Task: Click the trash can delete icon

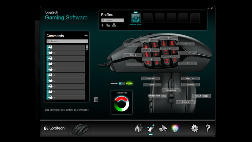Action: pyautogui.click(x=96, y=99)
